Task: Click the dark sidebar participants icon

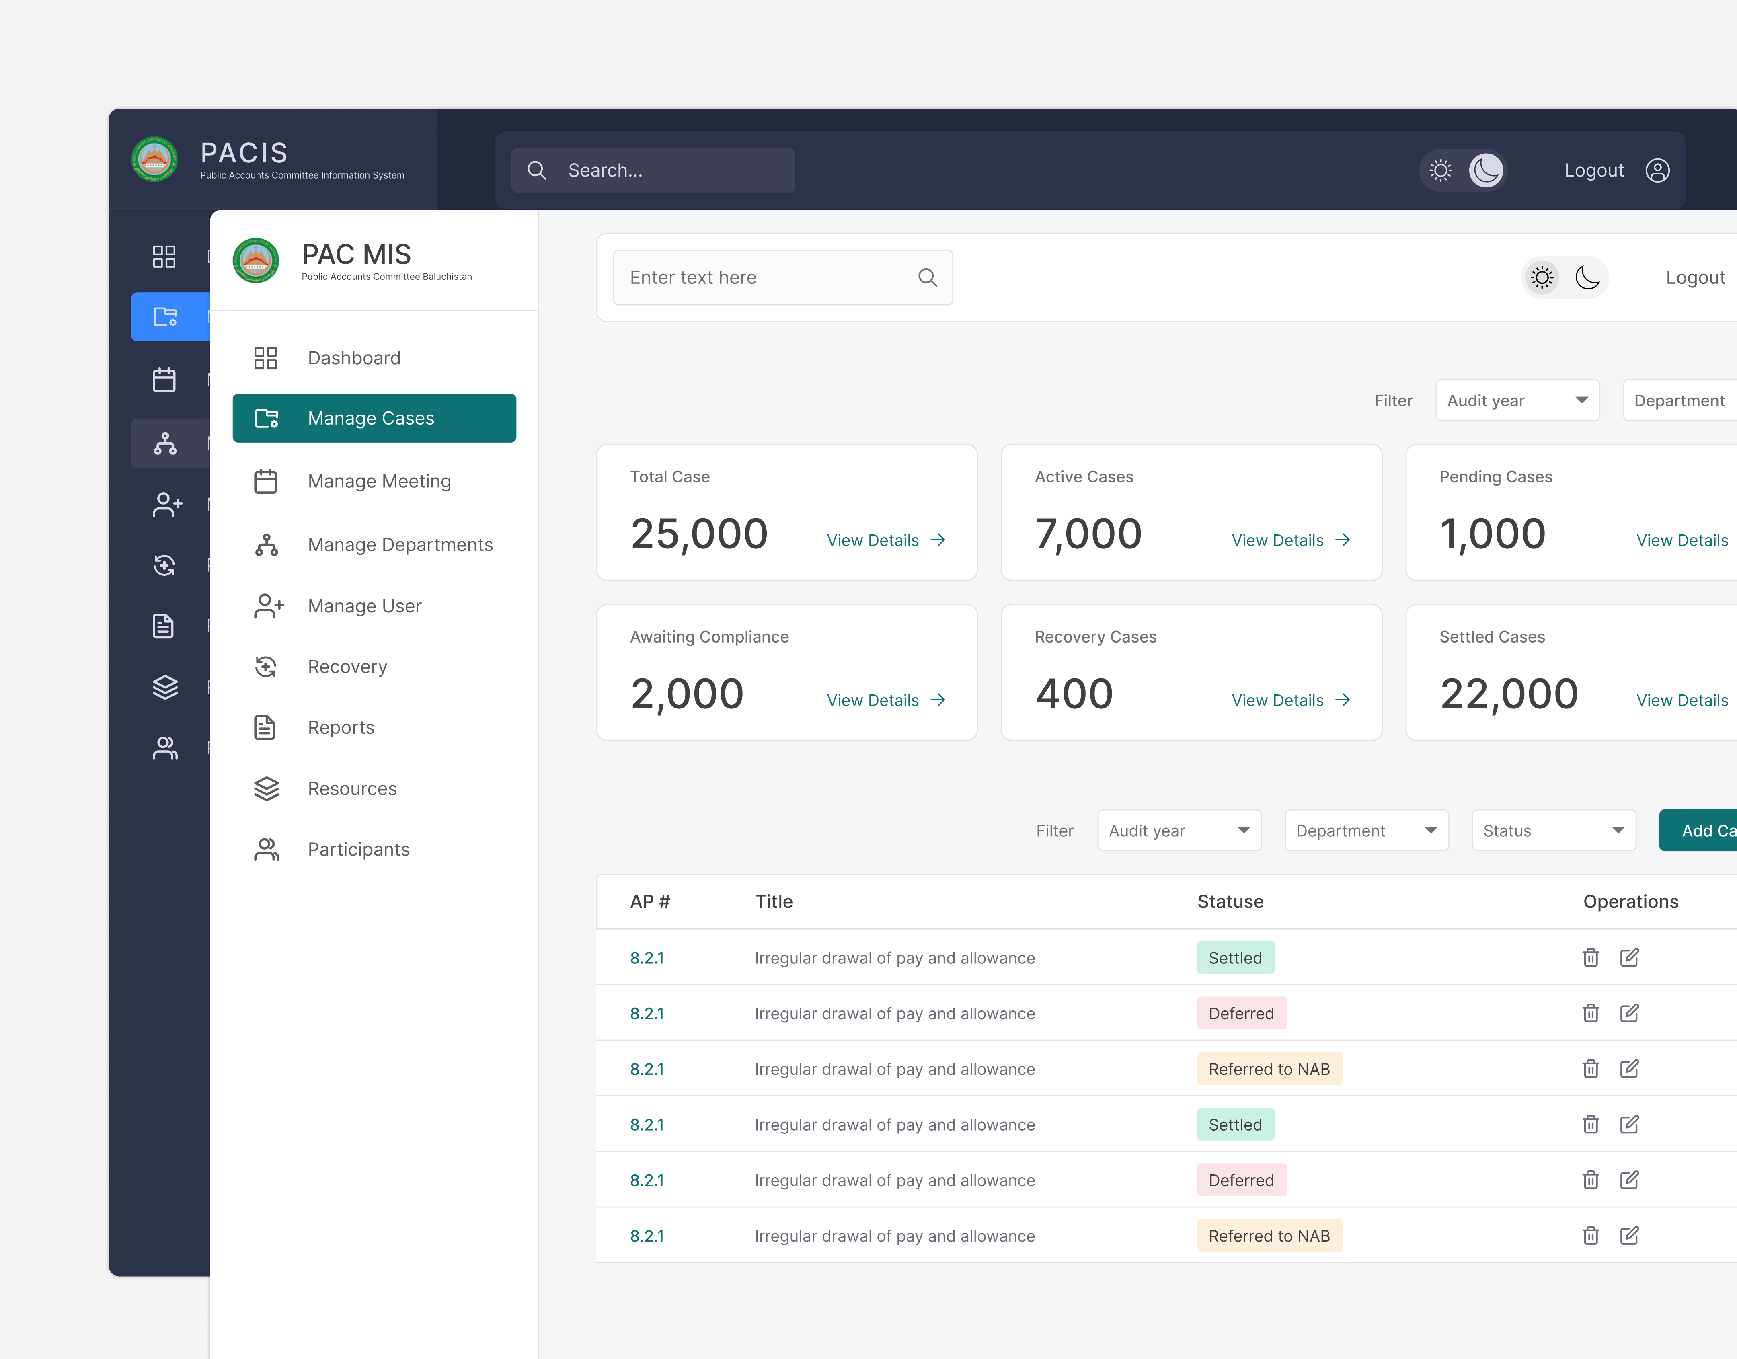Action: [165, 748]
